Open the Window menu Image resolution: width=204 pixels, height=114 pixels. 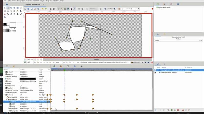(56, 1)
